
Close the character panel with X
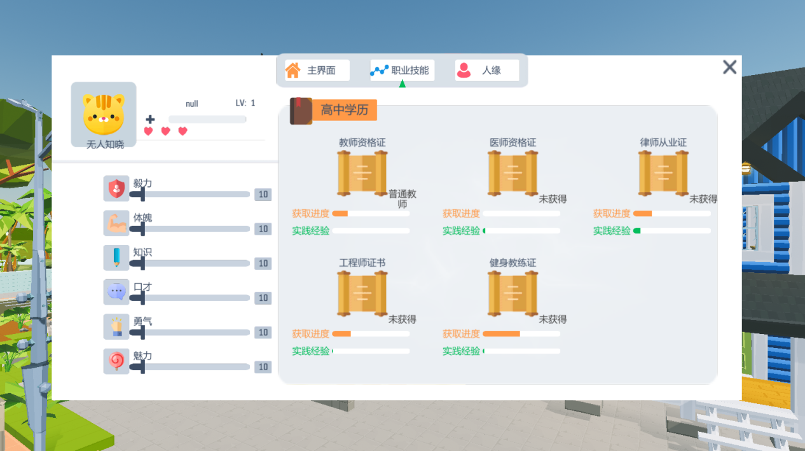[x=730, y=67]
